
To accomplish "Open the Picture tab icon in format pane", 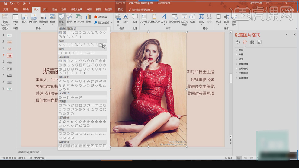I will tap(259, 42).
